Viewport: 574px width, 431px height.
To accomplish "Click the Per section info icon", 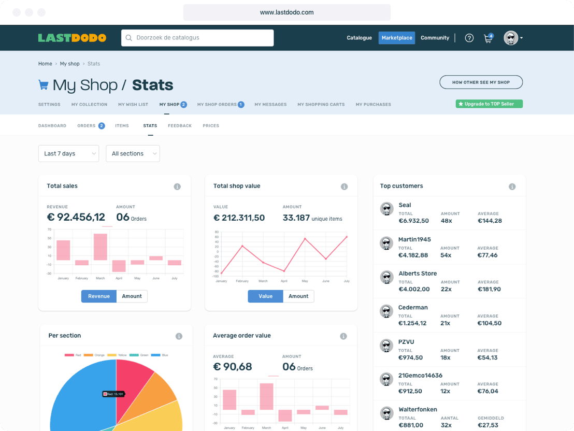I will [x=179, y=336].
